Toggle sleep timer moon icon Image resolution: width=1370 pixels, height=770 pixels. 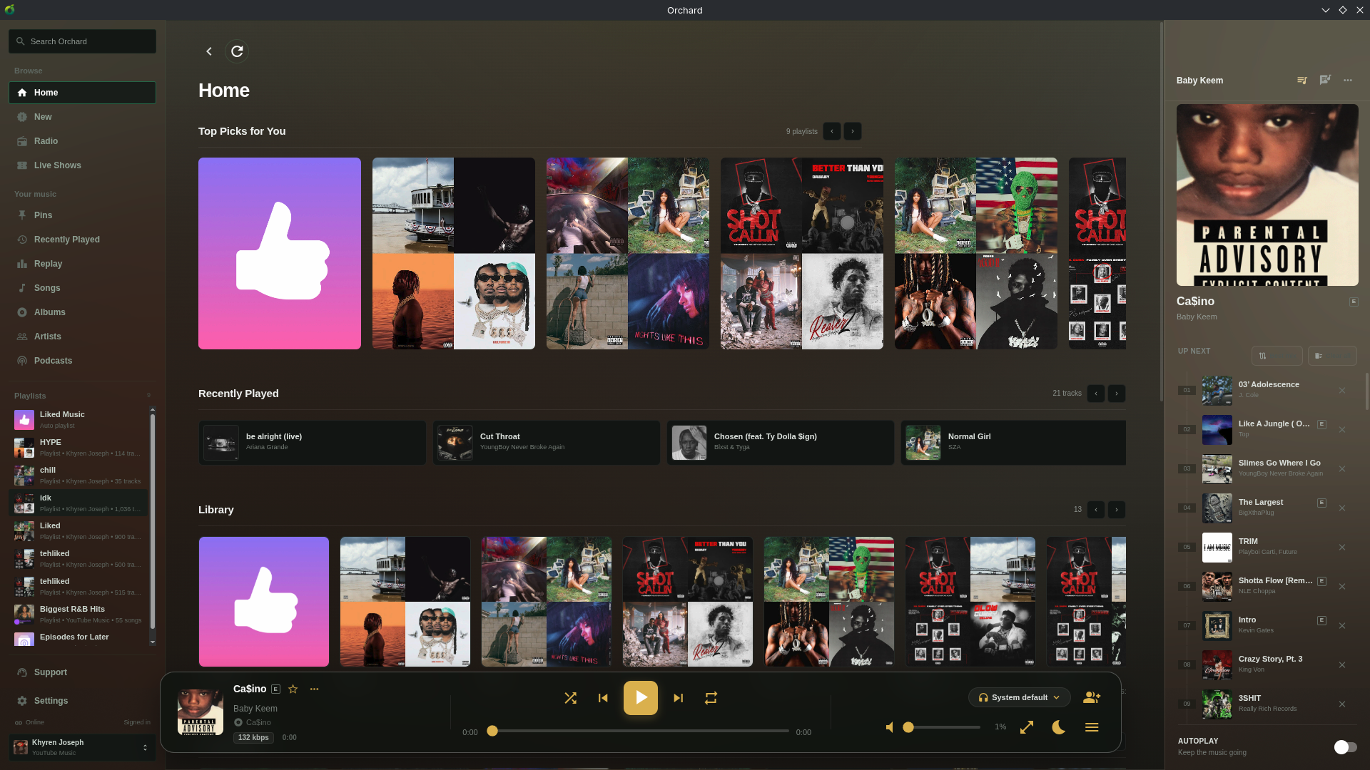pos(1059,727)
